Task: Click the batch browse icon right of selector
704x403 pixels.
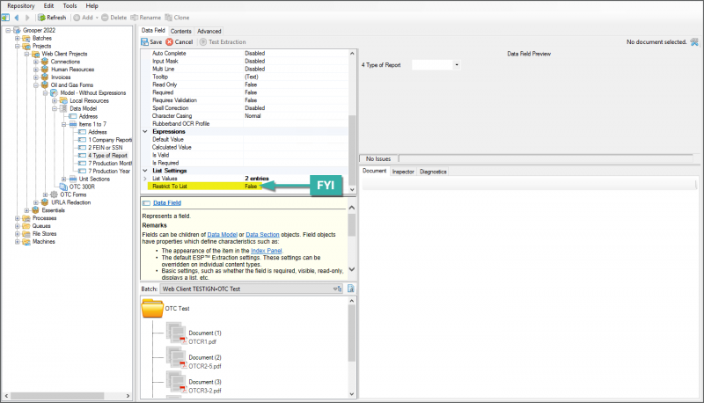Action: (x=350, y=289)
